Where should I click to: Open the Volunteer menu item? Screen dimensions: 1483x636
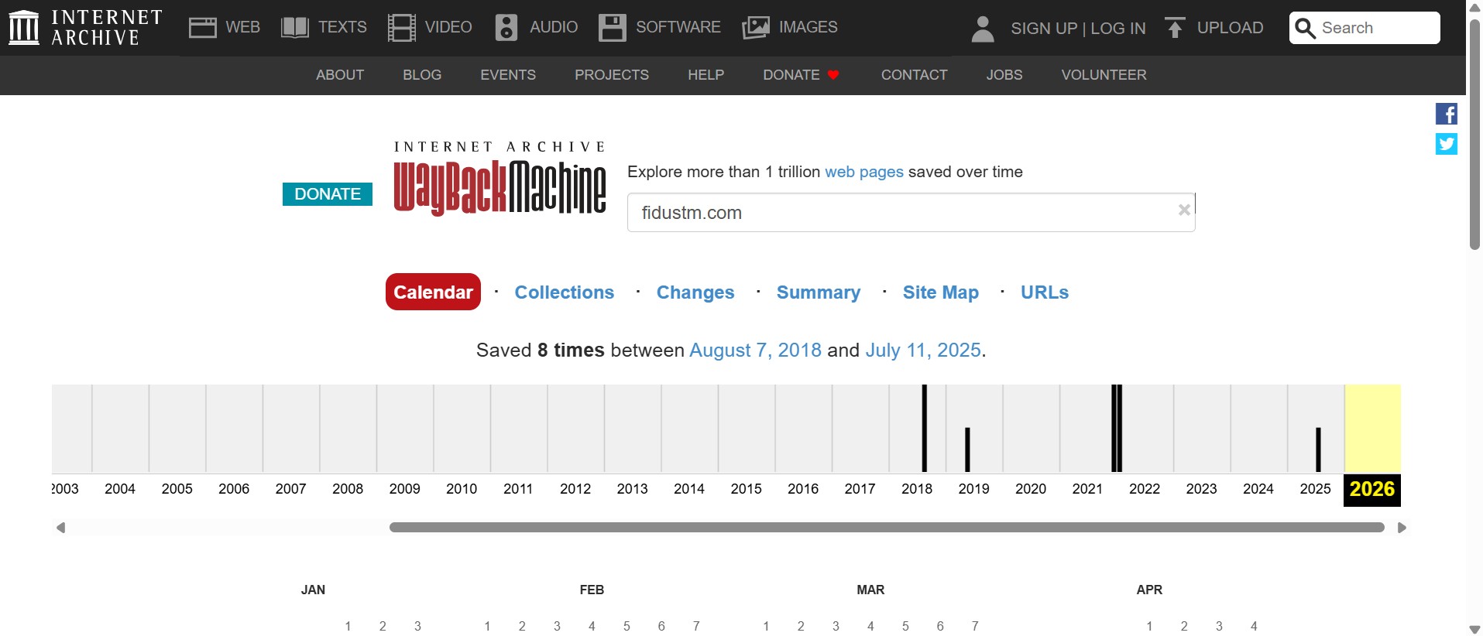pyautogui.click(x=1104, y=75)
